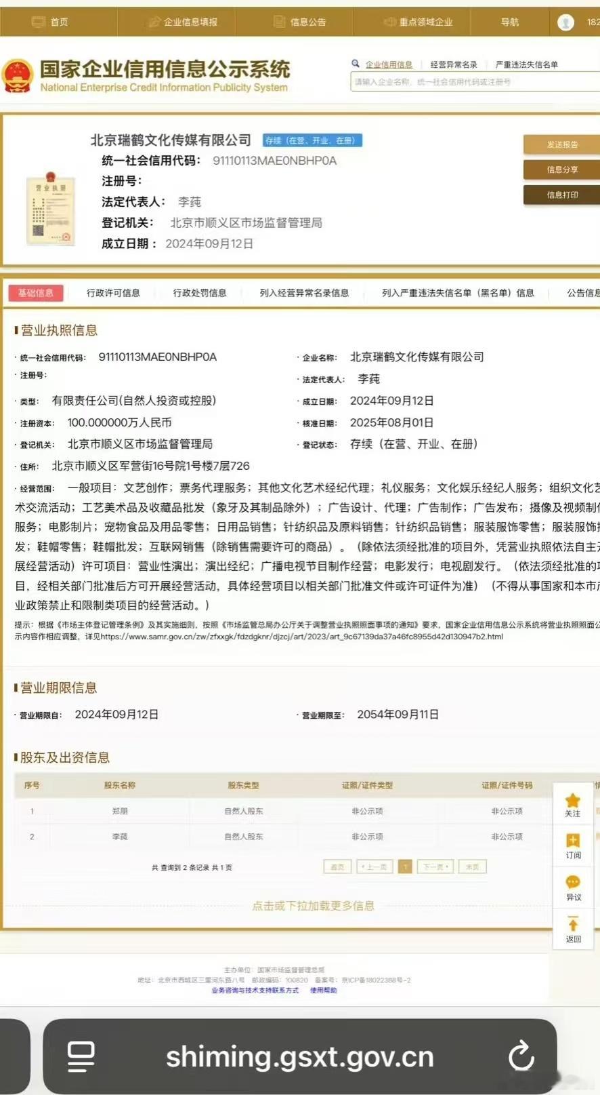Click the 信息分享 button

[561, 170]
